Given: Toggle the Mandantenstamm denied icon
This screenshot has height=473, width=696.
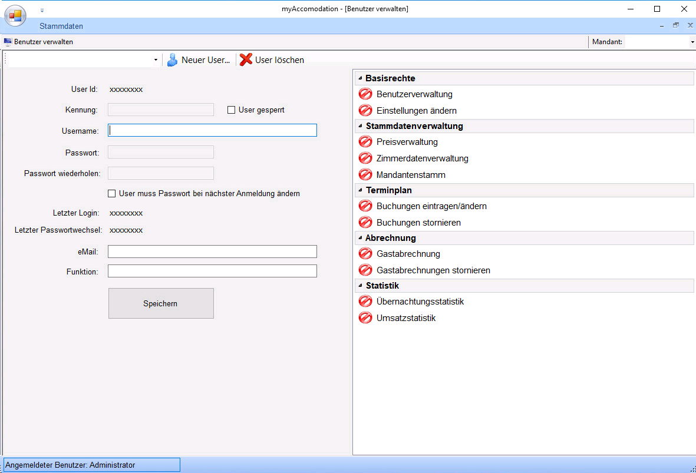Looking at the screenshot, I should pos(365,175).
